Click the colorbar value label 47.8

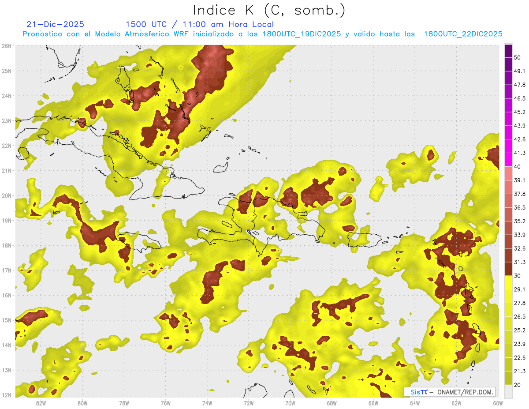[x=520, y=85]
